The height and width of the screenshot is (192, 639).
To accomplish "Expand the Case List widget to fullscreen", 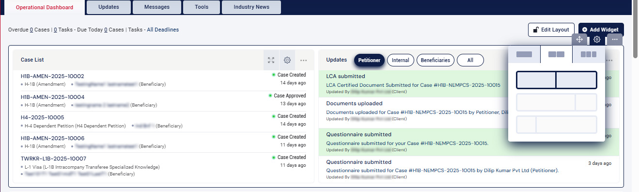I will 271,60.
